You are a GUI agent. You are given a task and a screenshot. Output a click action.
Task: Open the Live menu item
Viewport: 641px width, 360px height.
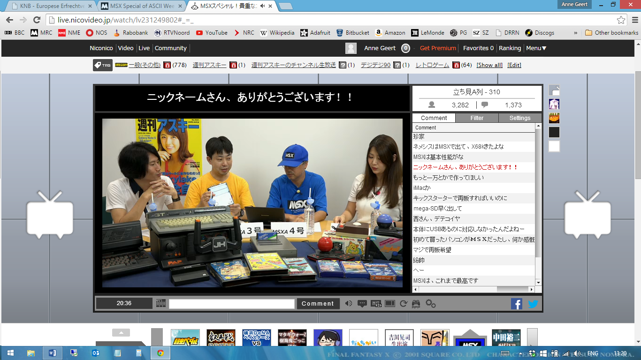144,48
